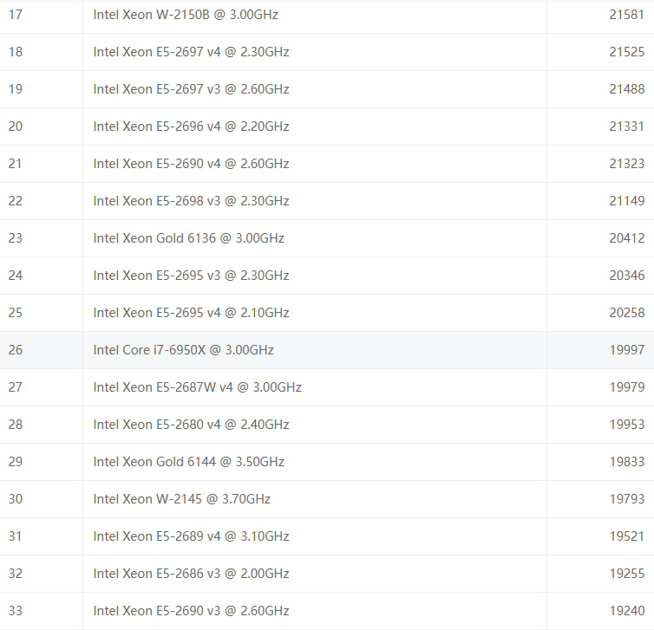This screenshot has width=654, height=630.
Task: Click Intel Xeon E5-2686 v3 @ 2.00GHz
Action: pos(191,574)
